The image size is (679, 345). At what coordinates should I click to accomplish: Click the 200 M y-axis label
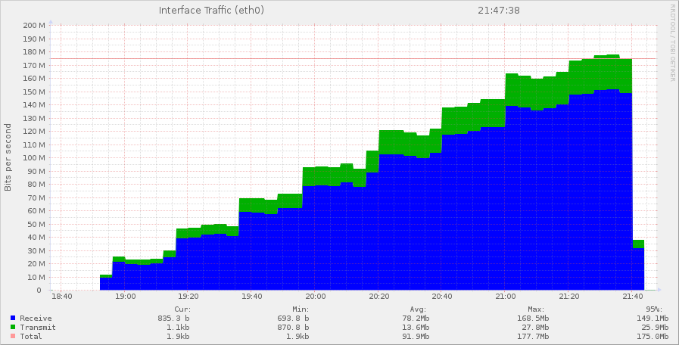coord(34,25)
